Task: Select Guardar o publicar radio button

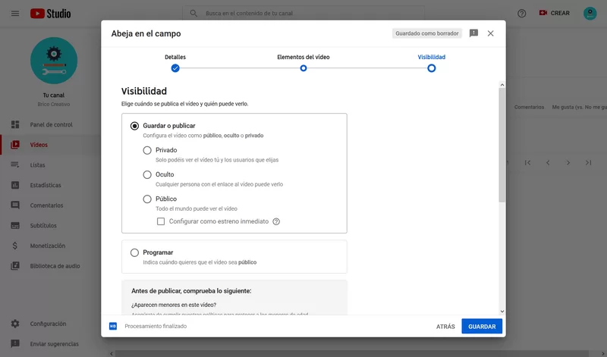Action: point(134,126)
